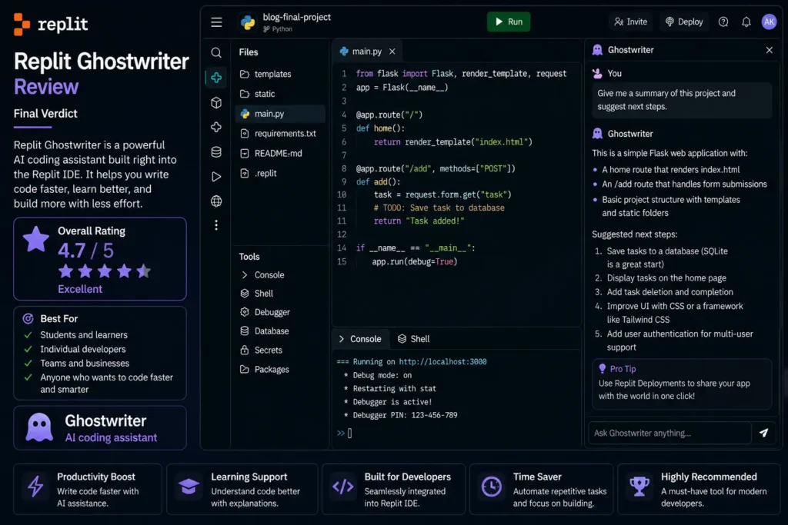Click the Highly Recommended card

tap(699, 490)
